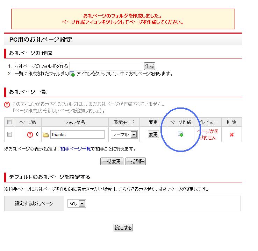Open the 拍手ページ一覧 link
The width and height of the screenshot is (258, 251).
point(76,149)
